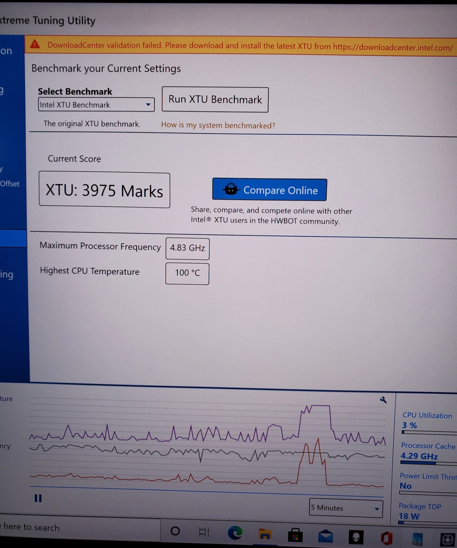Screen dimensions: 457x548
Task: Click the 'Maximum Processor Frequency' label
Action: click(100, 246)
